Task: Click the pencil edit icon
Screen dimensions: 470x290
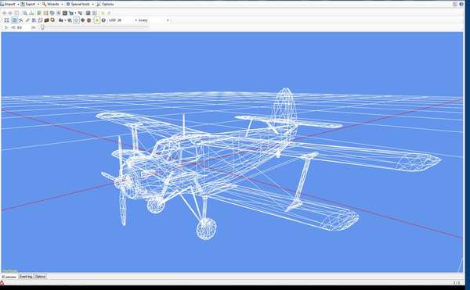Action: tap(27, 20)
